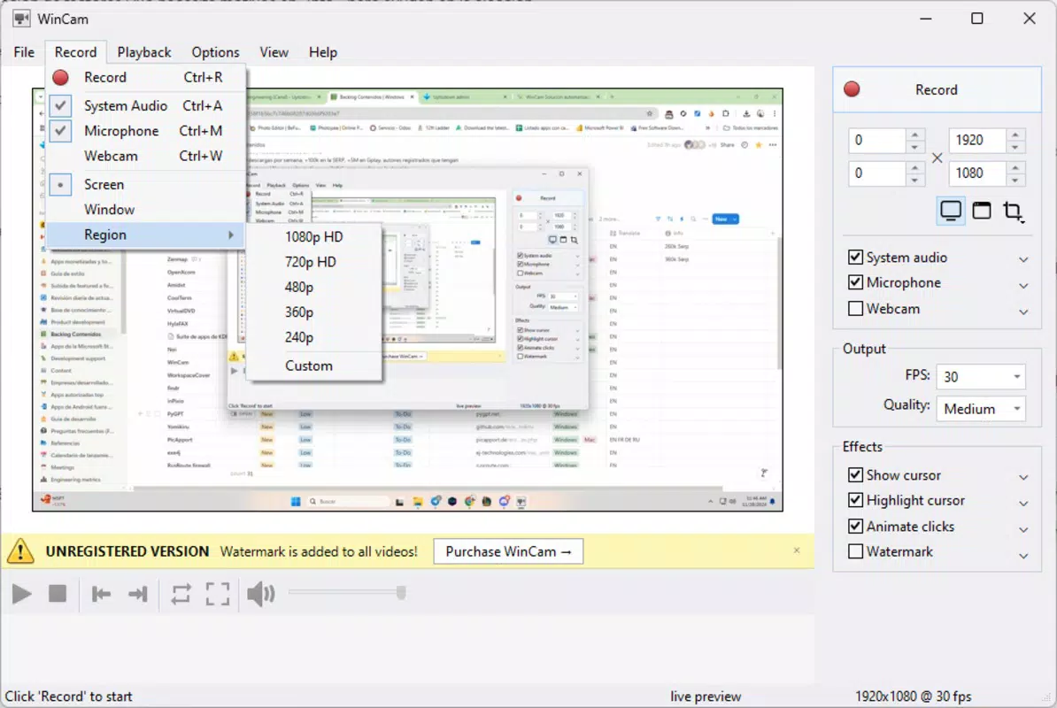Expand Microphone settings chevron
This screenshot has width=1057, height=708.
pyautogui.click(x=1023, y=286)
